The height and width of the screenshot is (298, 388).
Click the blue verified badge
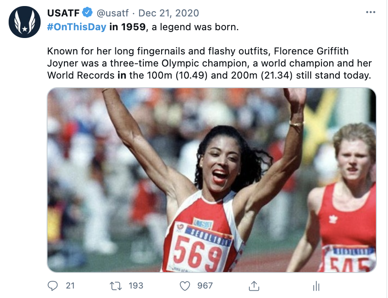click(87, 13)
